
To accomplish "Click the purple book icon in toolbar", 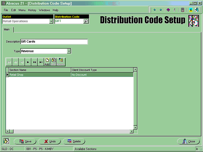I will (x=168, y=10).
